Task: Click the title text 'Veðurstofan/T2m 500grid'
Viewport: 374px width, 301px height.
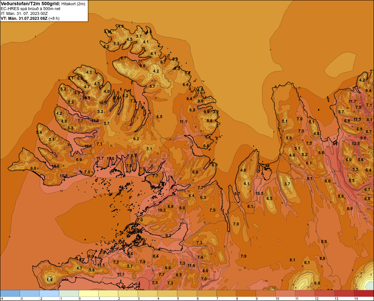Action: 30,3
